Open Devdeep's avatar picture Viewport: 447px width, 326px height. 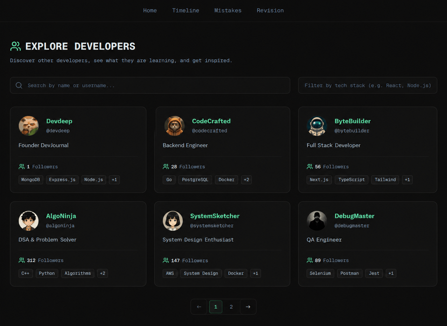[29, 126]
